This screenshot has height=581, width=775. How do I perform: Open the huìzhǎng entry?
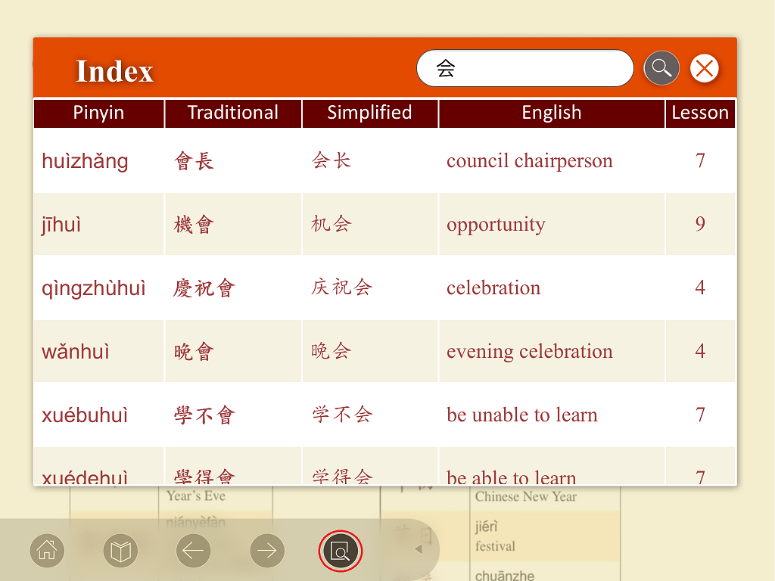(x=85, y=161)
